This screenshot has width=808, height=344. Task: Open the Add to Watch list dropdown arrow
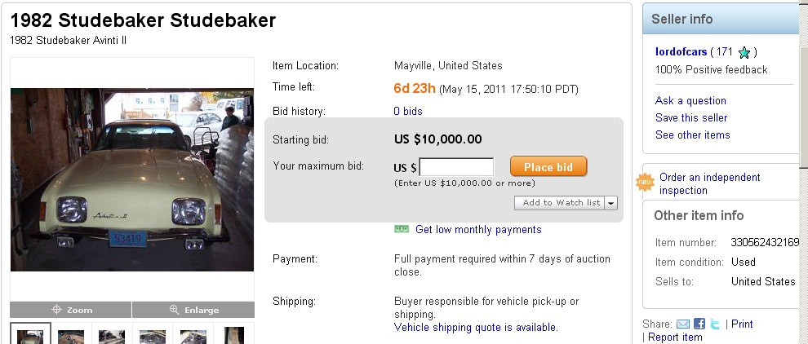(x=611, y=202)
